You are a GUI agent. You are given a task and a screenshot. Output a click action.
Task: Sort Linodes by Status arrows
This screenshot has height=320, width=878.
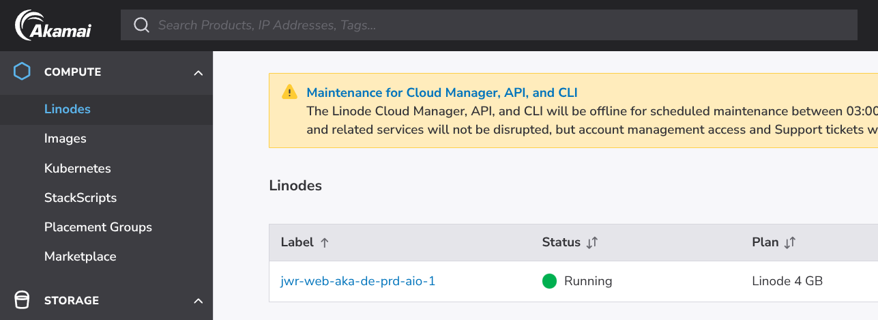pos(592,243)
